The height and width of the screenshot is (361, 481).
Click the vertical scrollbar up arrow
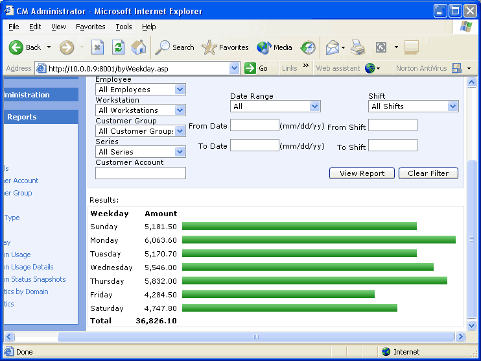pyautogui.click(x=471, y=82)
